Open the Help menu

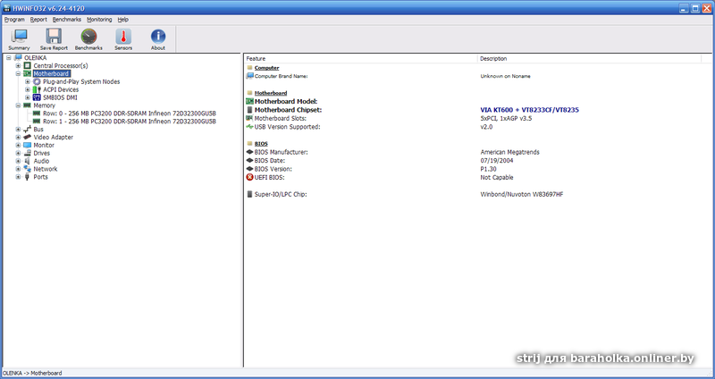(123, 20)
